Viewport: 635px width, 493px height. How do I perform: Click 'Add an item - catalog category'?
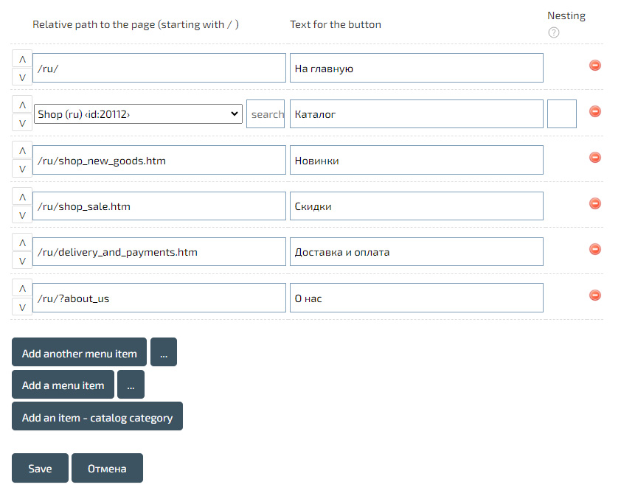97,416
